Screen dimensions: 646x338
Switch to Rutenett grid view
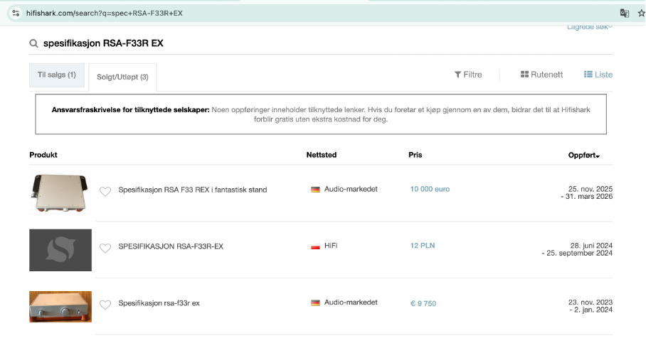pos(541,75)
